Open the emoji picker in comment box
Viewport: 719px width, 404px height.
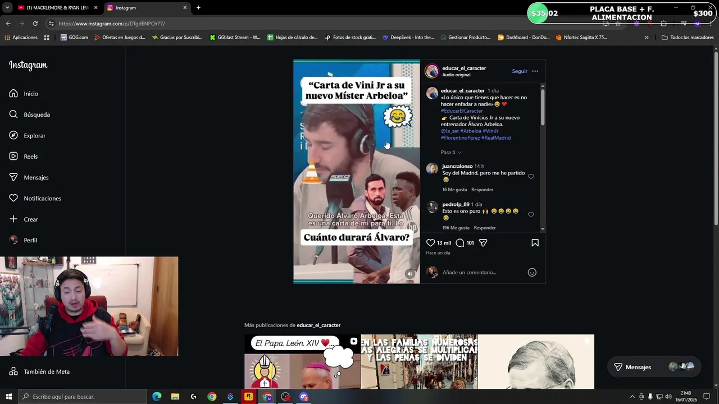(x=532, y=273)
